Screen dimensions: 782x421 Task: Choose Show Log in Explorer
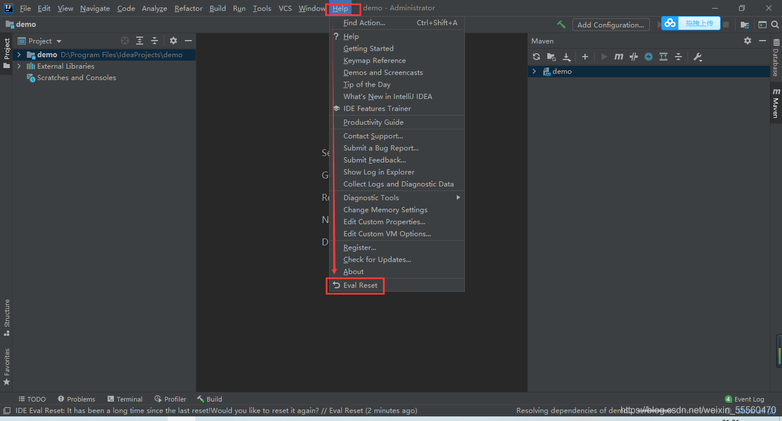(397, 172)
